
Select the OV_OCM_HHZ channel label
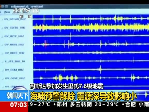click(x=14, y=70)
